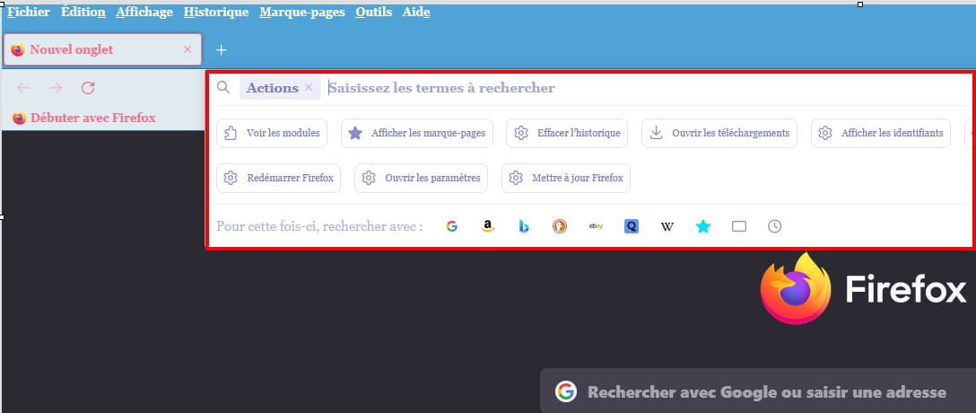The width and height of the screenshot is (976, 413).
Task: Go forward with the right arrow
Action: (56, 88)
